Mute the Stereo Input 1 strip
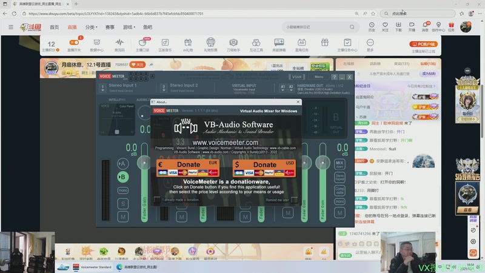This screenshot has height=273, width=485. click(x=123, y=217)
